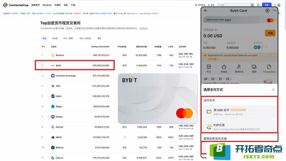The width and height of the screenshot is (286, 161).
Task: Choose the P2P交易 payment option
Action: click(239, 127)
